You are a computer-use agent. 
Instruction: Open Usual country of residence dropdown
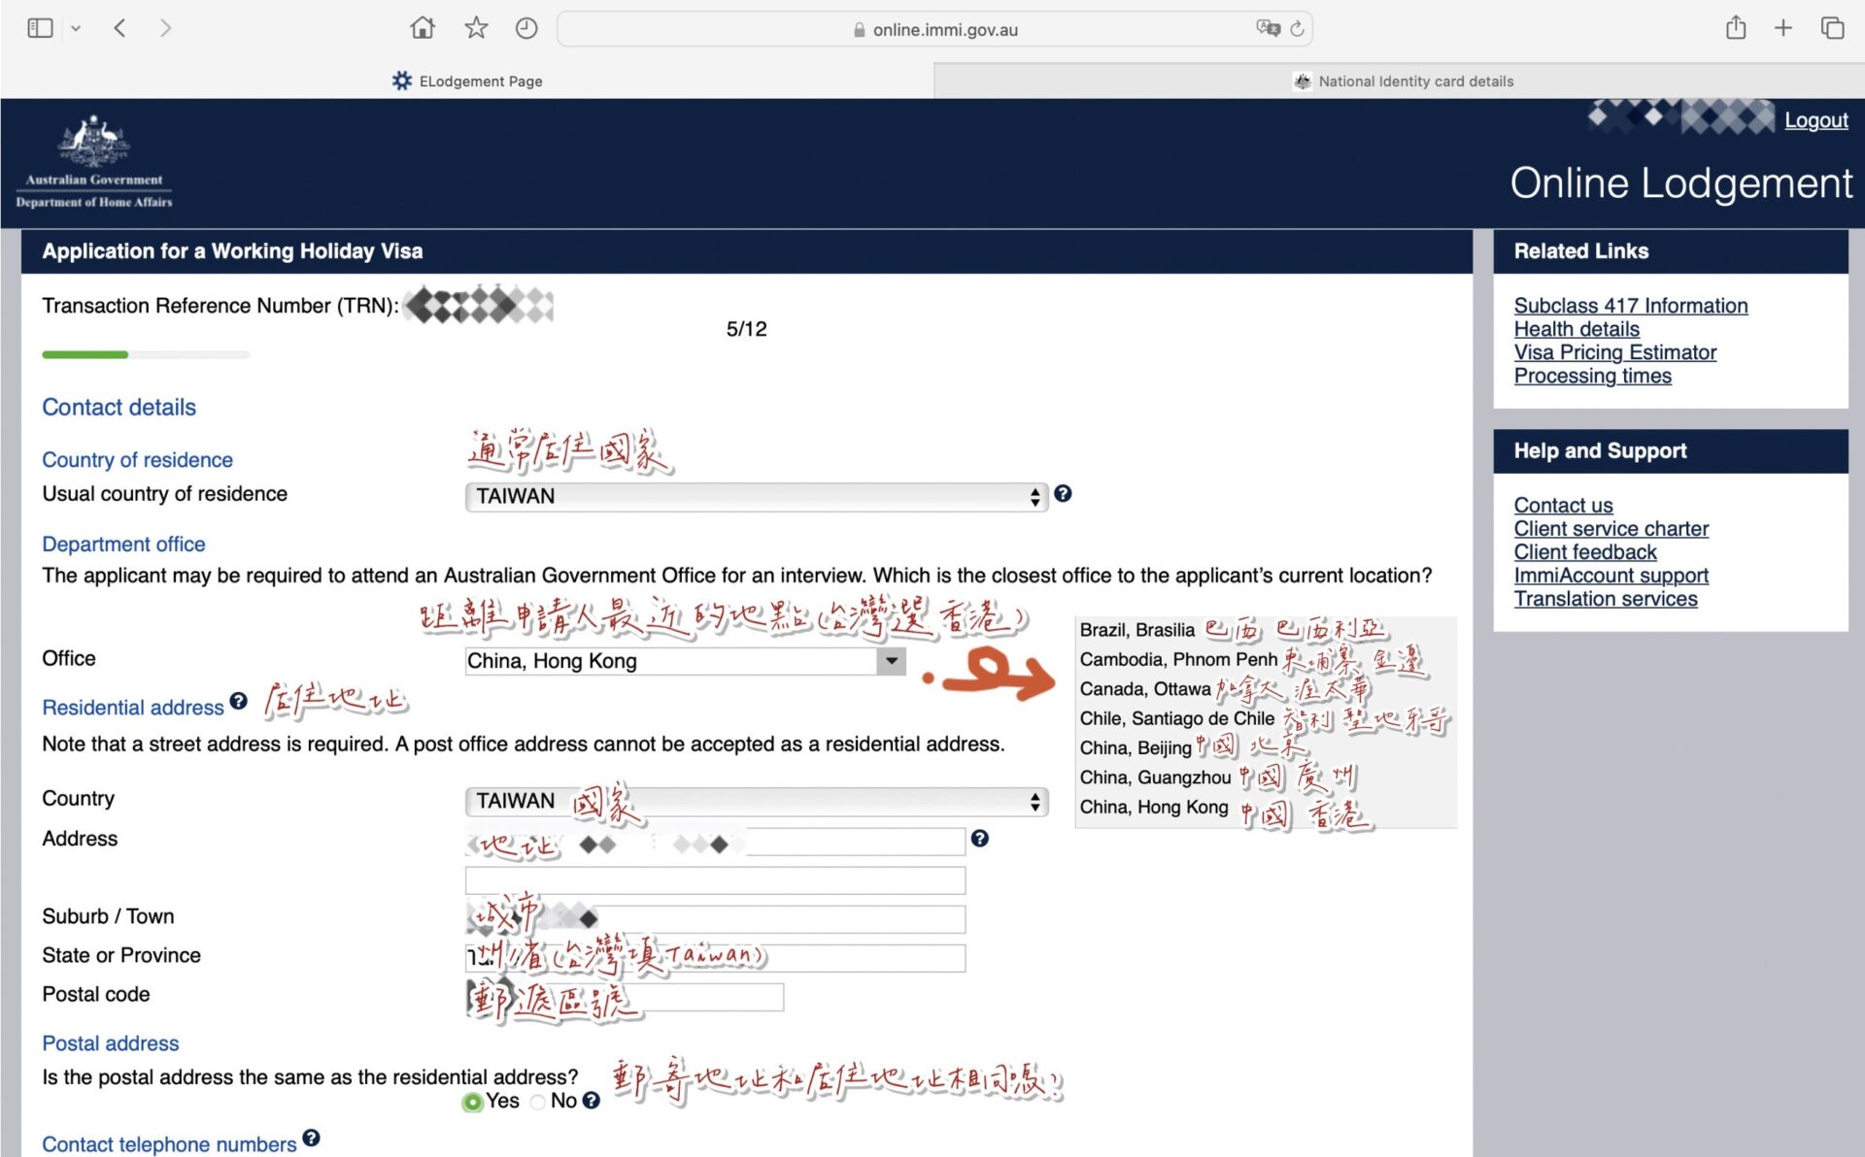[756, 497]
